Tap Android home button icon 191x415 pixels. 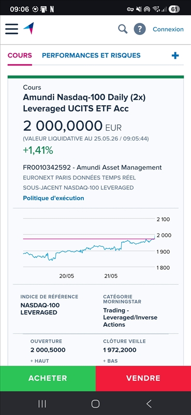pos(95,404)
